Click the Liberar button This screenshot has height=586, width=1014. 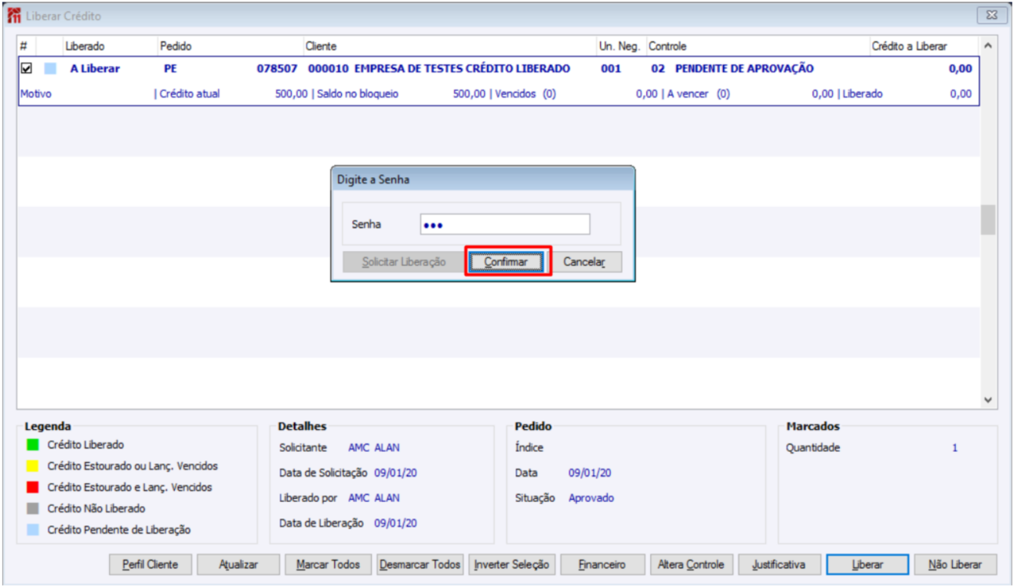coord(867,564)
